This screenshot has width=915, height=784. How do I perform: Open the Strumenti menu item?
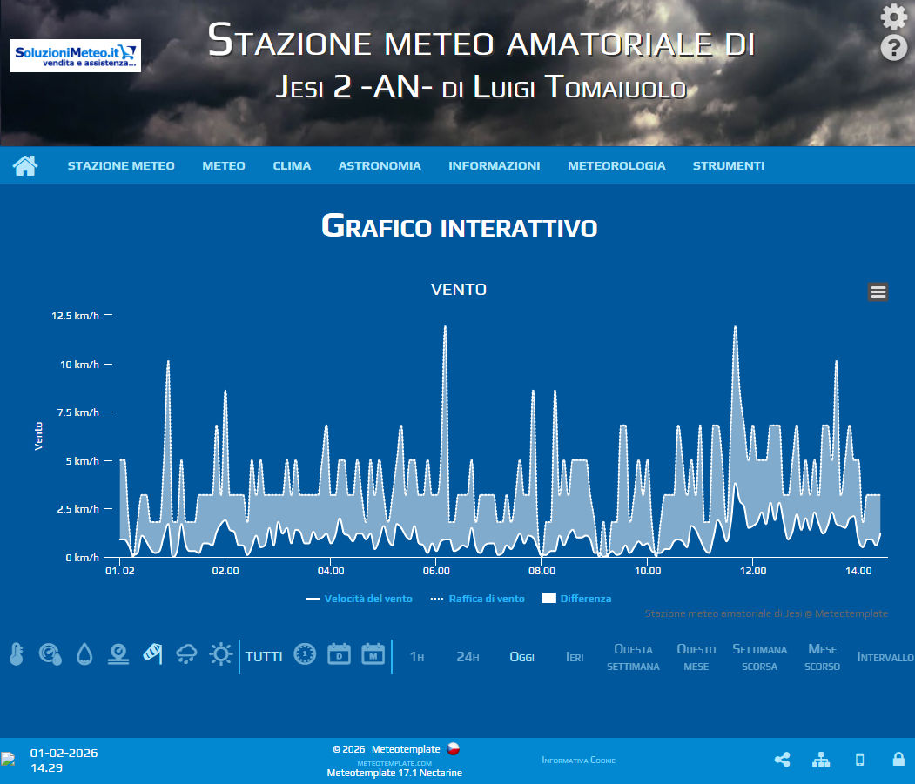click(729, 165)
